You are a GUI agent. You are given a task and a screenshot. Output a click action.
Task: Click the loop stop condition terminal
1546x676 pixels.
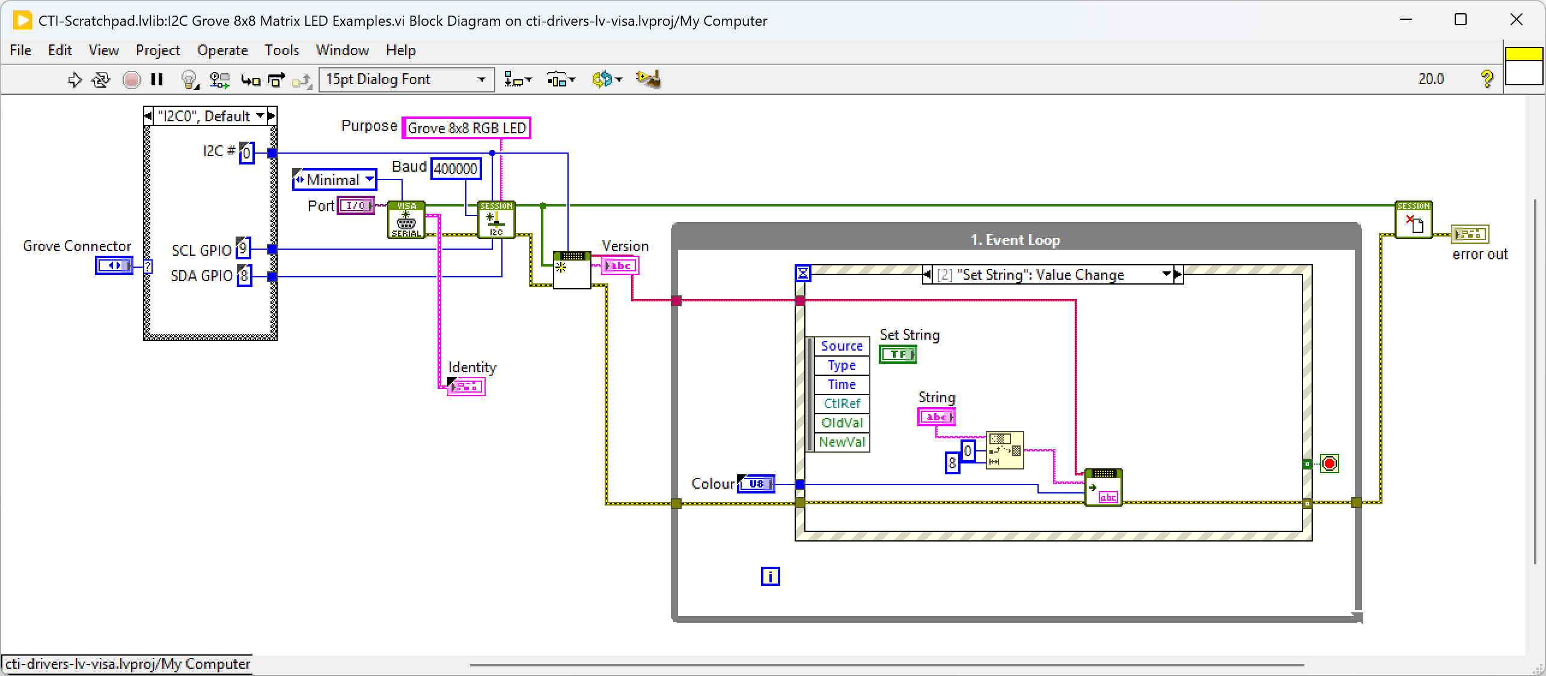click(x=1329, y=463)
